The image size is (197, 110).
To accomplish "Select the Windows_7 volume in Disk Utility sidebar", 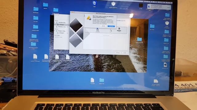I will [x=62, y=27].
